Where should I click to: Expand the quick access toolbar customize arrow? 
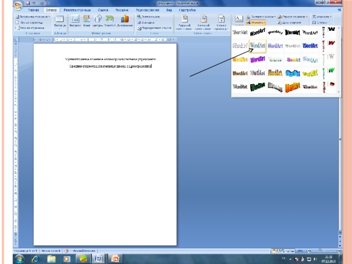coord(49,3)
